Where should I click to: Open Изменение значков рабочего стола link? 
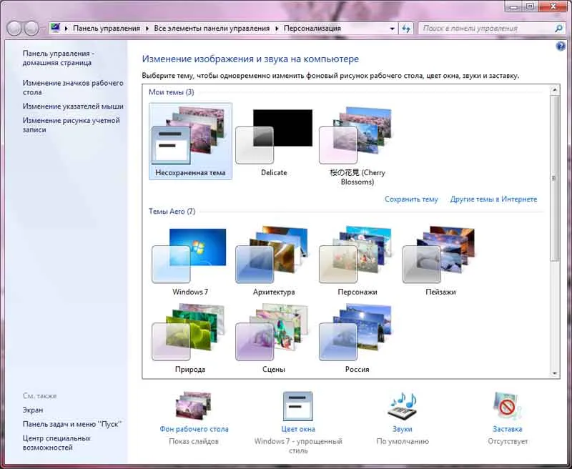[73, 87]
